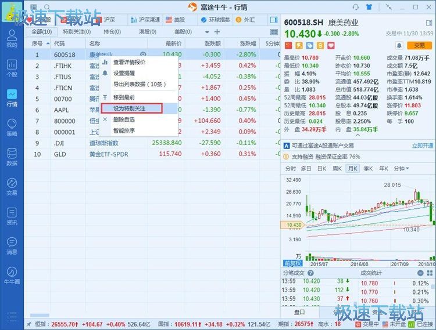The height and width of the screenshot is (330, 436).
Task: Open the 个股 sidebar section
Action: [x=12, y=68]
